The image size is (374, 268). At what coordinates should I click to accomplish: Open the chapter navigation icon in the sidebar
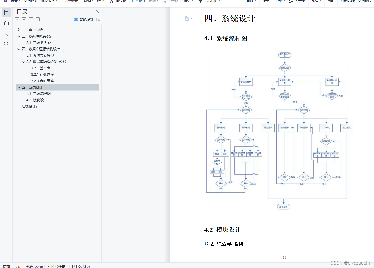coord(6,23)
